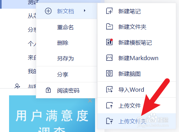Screen dimensions: 179x132
Task: Open 阅读密码 option
Action: [x=67, y=90]
